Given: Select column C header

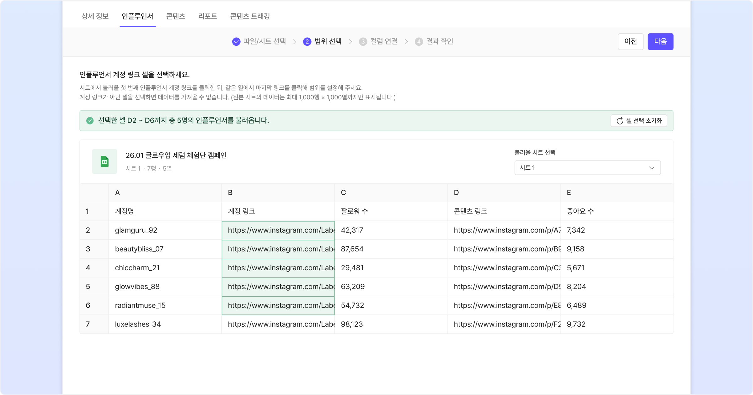Looking at the screenshot, I should 391,193.
